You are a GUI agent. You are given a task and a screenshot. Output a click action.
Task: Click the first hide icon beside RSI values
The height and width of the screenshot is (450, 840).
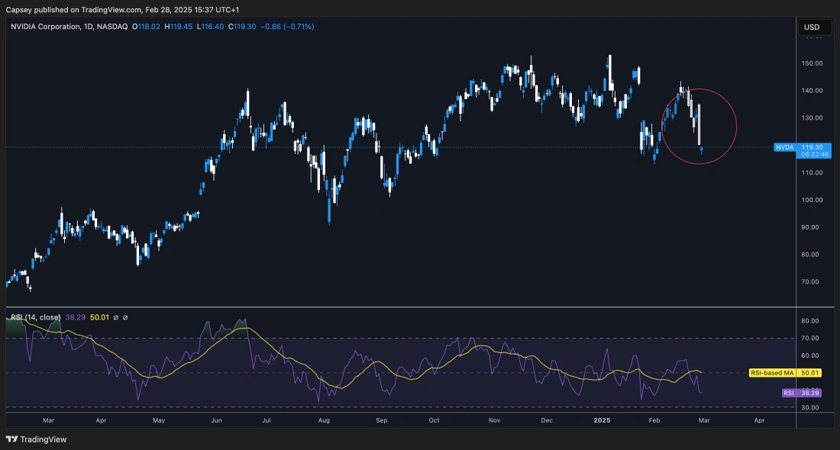tap(116, 317)
